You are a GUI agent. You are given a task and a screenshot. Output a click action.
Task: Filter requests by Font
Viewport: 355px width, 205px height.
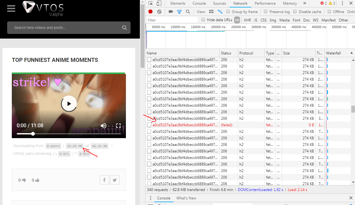(296, 20)
